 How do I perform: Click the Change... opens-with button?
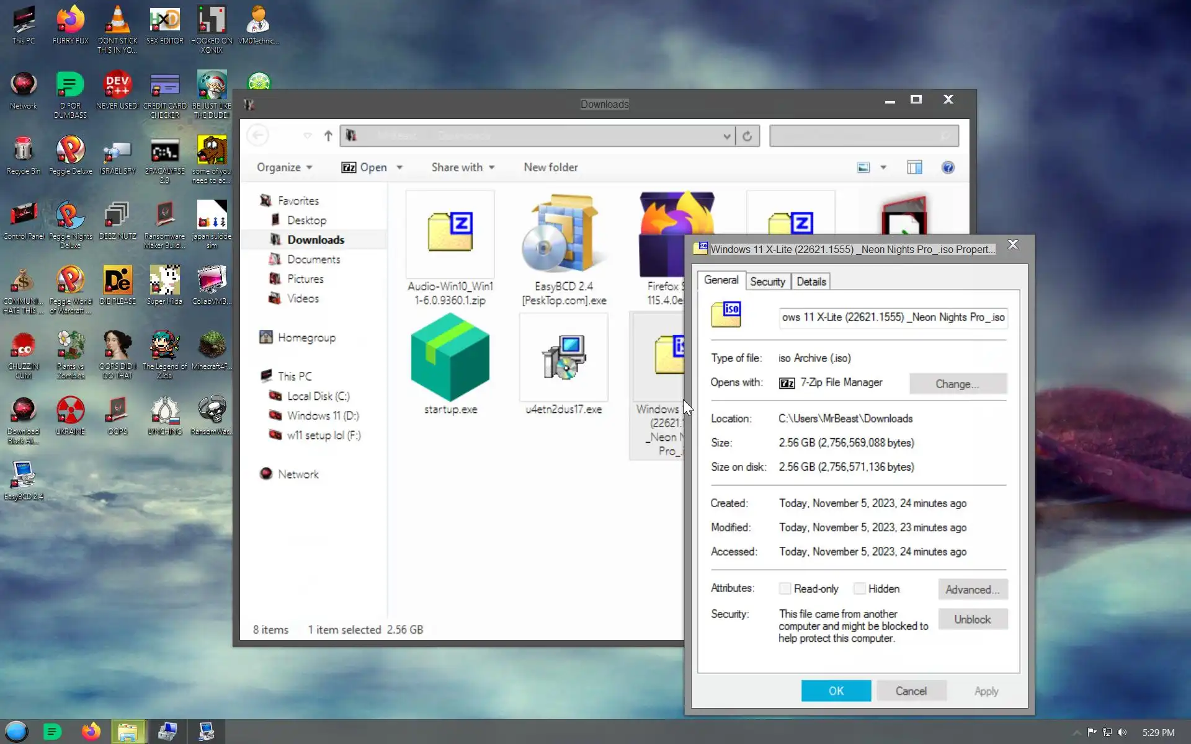point(957,384)
